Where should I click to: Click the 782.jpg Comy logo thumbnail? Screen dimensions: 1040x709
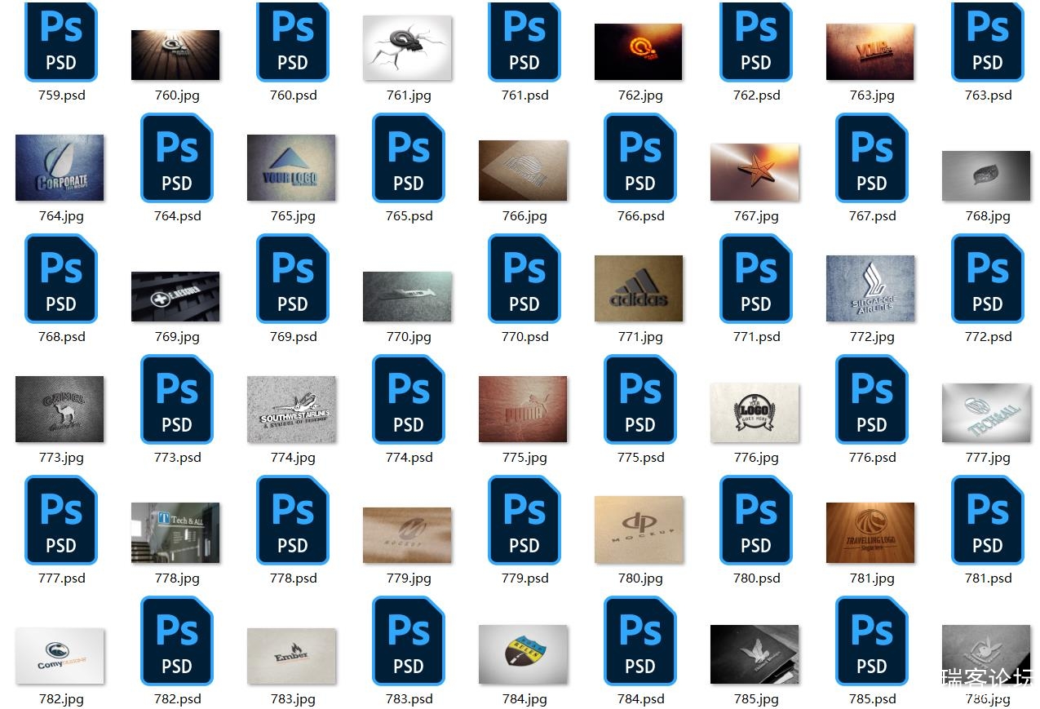pyautogui.click(x=60, y=656)
